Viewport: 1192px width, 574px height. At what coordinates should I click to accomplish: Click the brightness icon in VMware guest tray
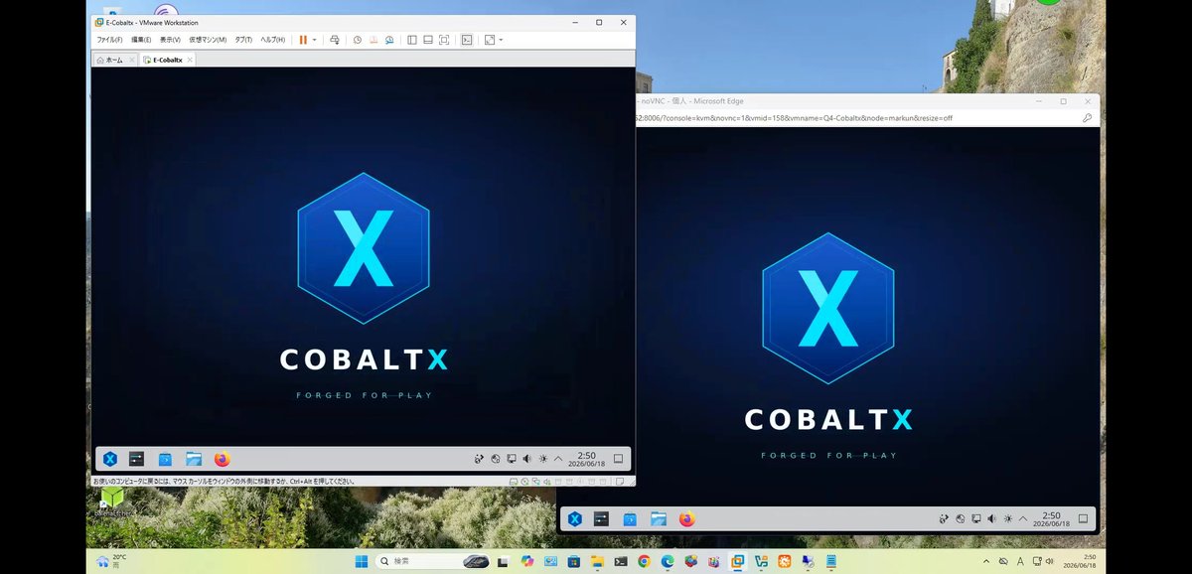(542, 459)
